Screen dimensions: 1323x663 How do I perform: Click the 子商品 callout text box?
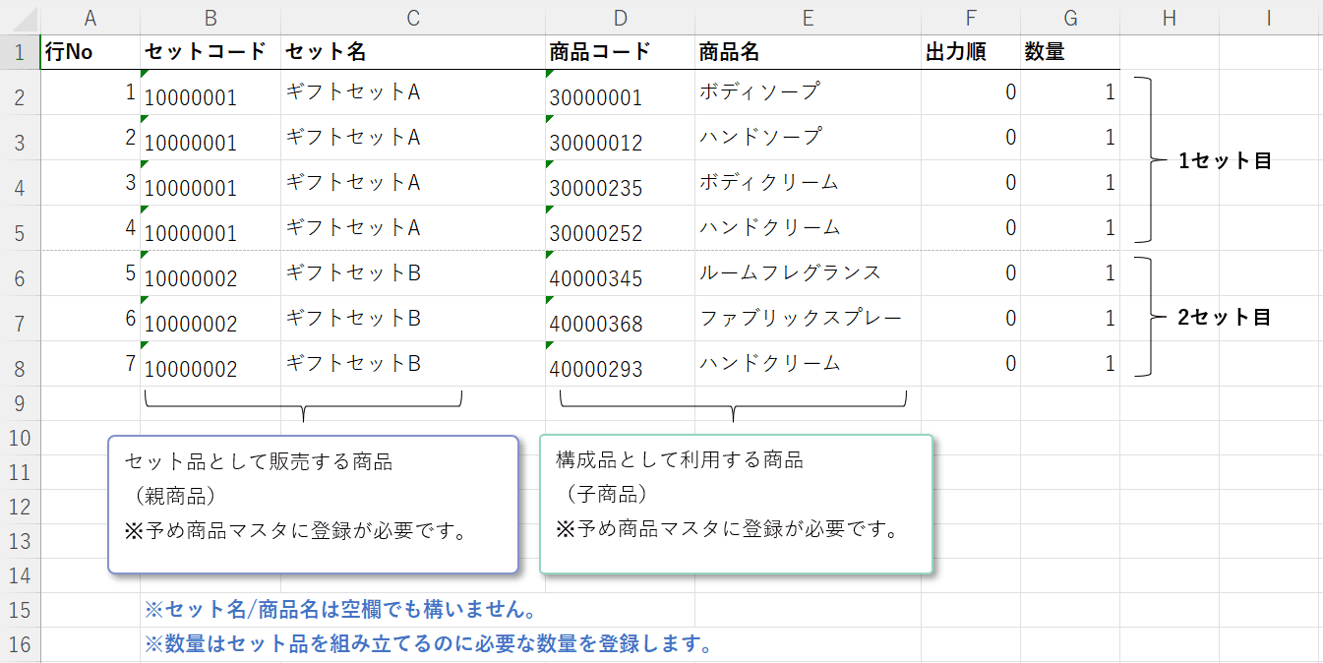pyautogui.click(x=736, y=504)
